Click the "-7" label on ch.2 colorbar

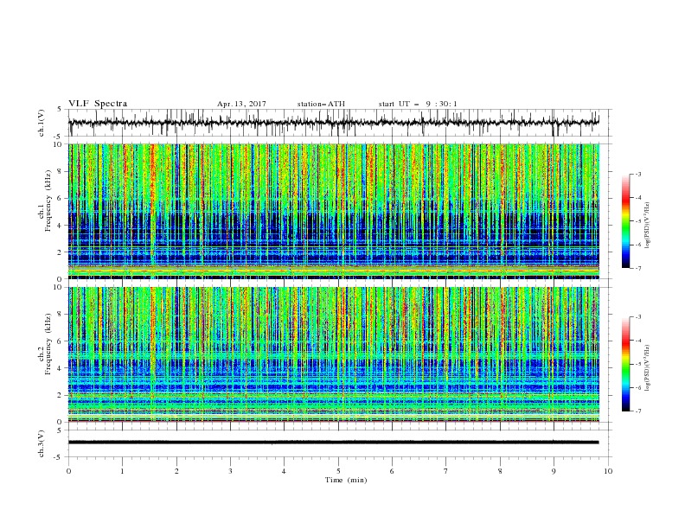[638, 411]
